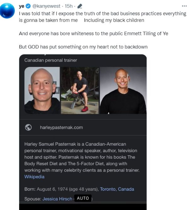Open the blue globe profile avatar
Viewport: 189px width, 210px height.
click(x=7, y=11)
